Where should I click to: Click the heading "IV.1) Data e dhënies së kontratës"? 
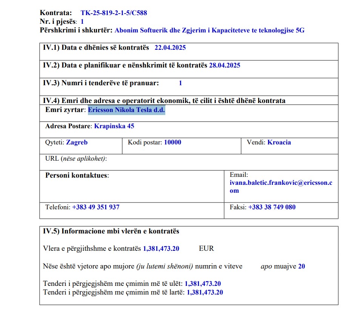(x=96, y=48)
